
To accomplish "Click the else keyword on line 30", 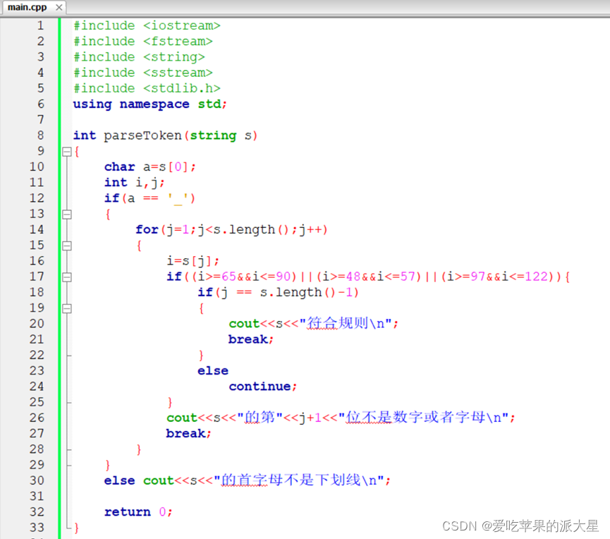I will tap(118, 480).
